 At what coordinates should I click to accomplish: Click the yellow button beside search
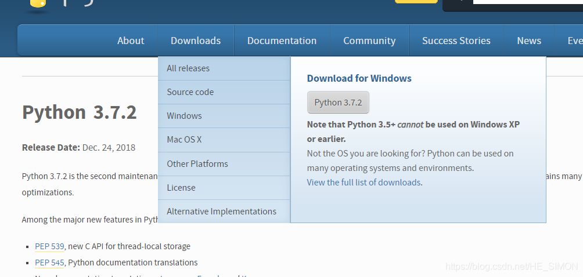(416, 2)
